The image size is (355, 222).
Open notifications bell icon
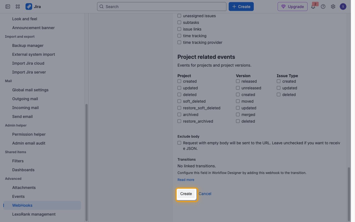tap(313, 7)
